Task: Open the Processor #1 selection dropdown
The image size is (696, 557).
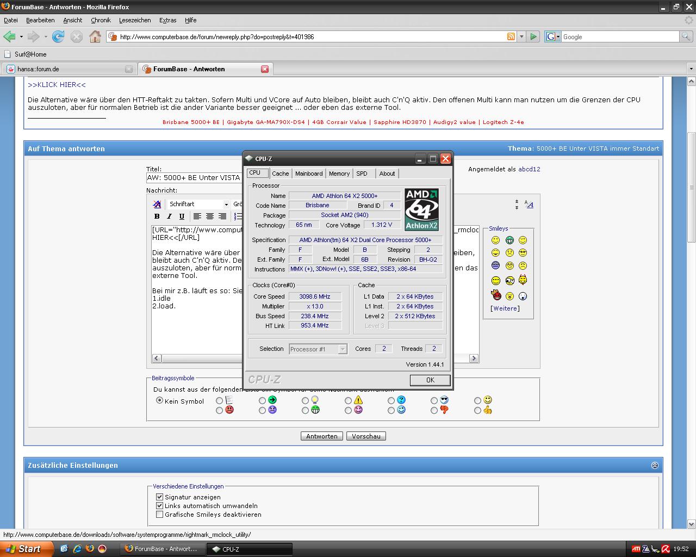Action: [x=318, y=349]
